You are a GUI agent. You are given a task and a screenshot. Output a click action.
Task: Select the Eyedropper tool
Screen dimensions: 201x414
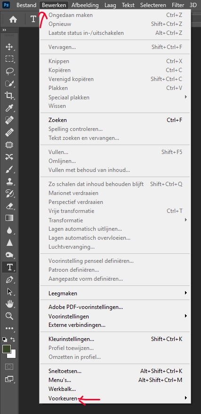pyautogui.click(x=9, y=108)
